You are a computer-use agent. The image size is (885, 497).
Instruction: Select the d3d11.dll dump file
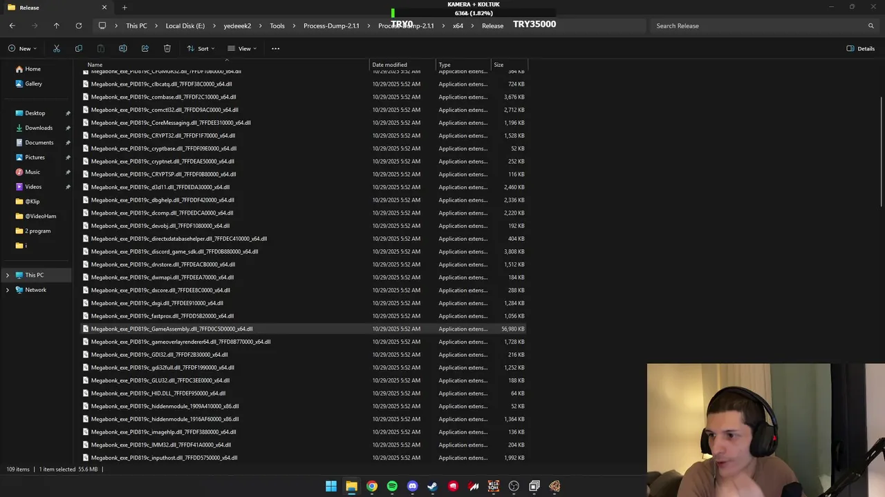click(x=304, y=187)
